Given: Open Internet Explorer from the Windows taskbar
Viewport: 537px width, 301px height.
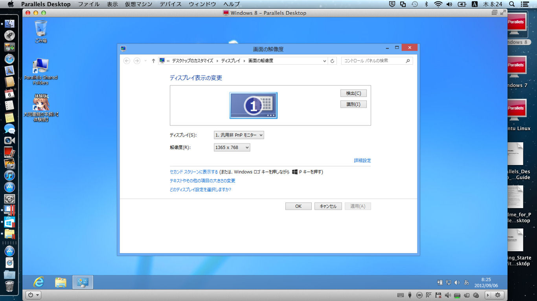Looking at the screenshot, I should point(39,282).
